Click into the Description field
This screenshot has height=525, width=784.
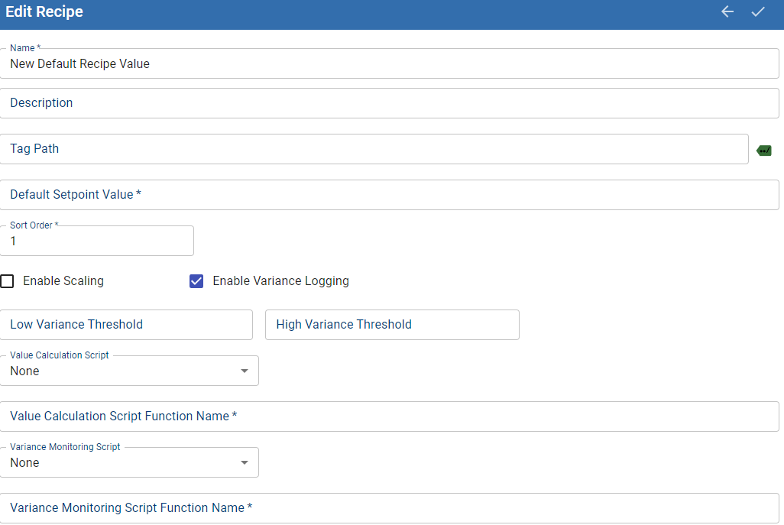pos(388,103)
